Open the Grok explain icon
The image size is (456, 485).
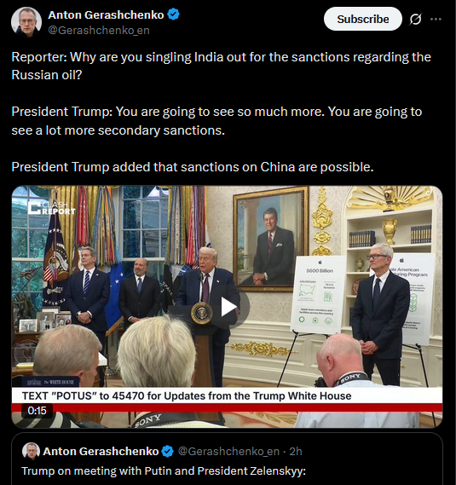(415, 19)
